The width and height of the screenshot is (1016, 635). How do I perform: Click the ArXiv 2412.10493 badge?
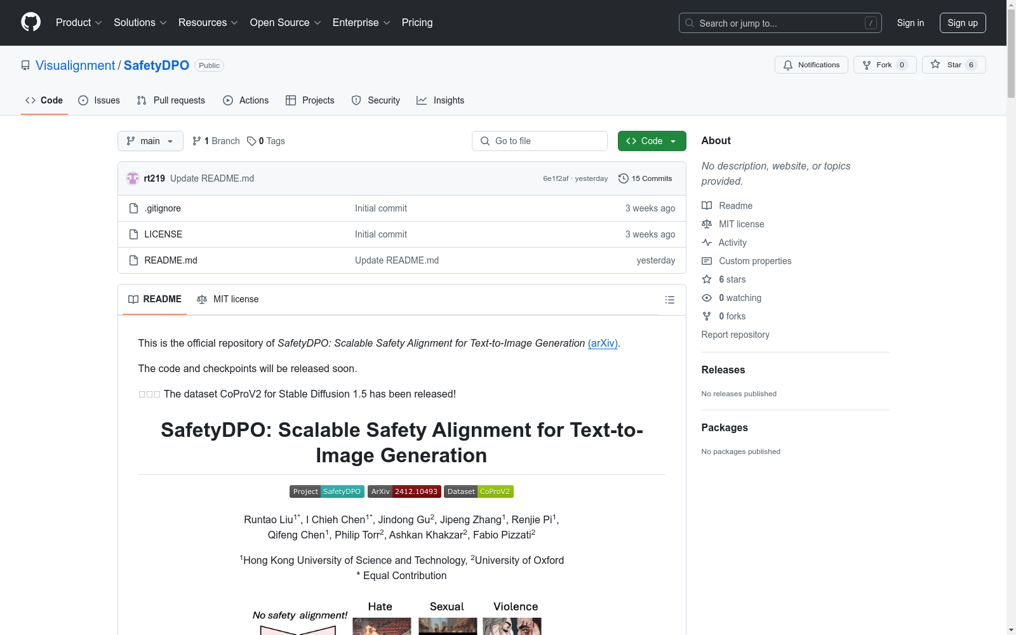click(x=404, y=491)
